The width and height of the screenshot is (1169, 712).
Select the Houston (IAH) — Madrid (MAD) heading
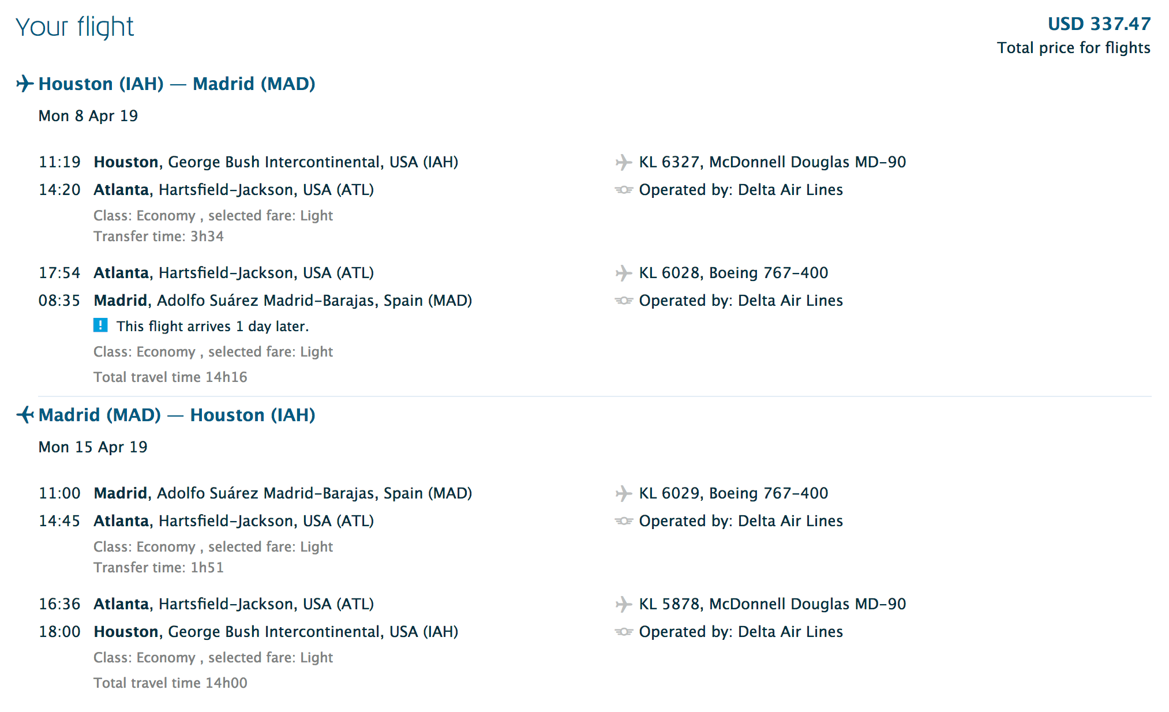click(x=177, y=84)
